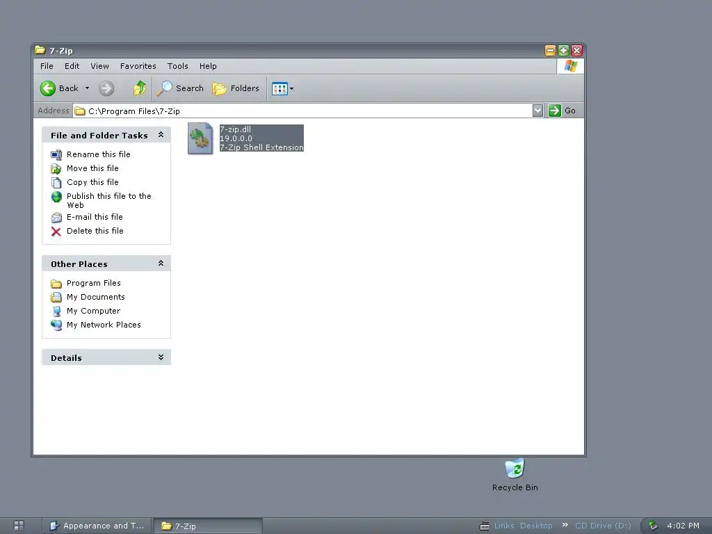712x534 pixels.
Task: Open the Search pane
Action: (x=180, y=88)
